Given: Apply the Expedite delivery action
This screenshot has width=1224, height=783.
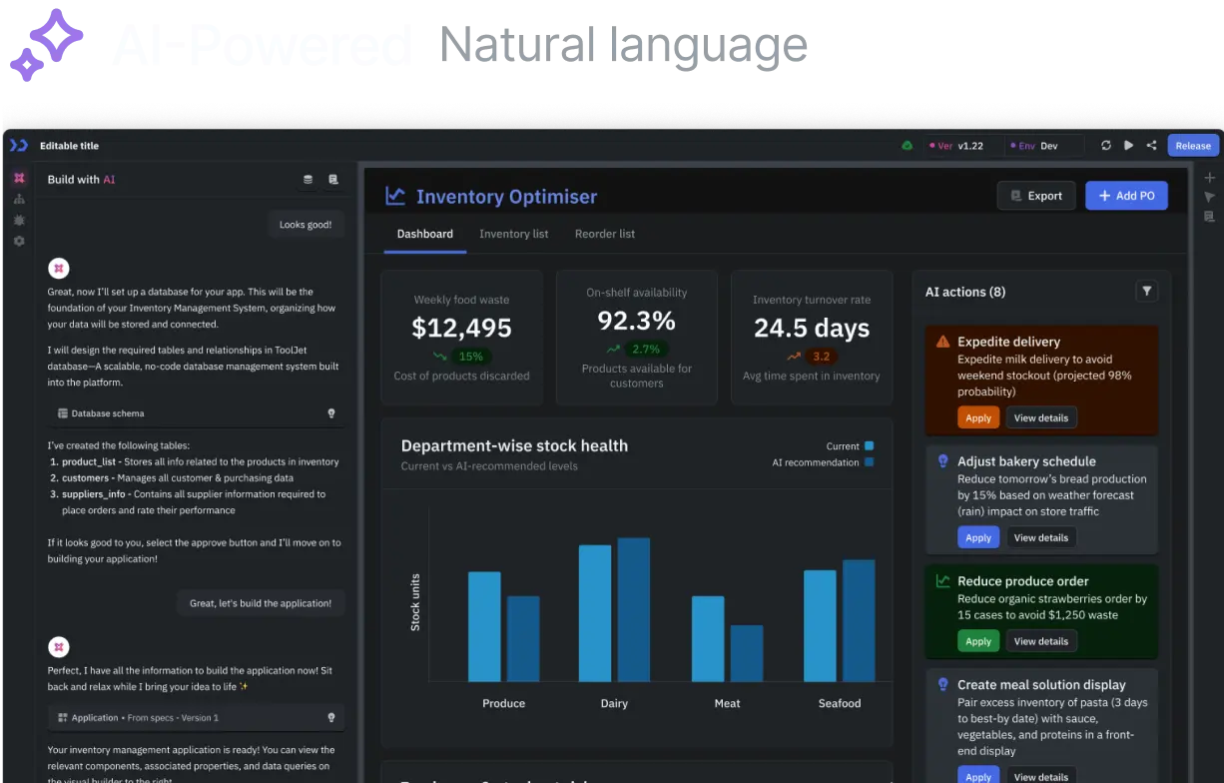Looking at the screenshot, I should 977,418.
